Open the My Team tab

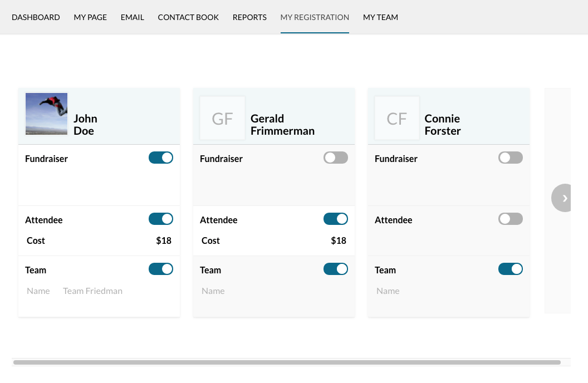click(381, 17)
